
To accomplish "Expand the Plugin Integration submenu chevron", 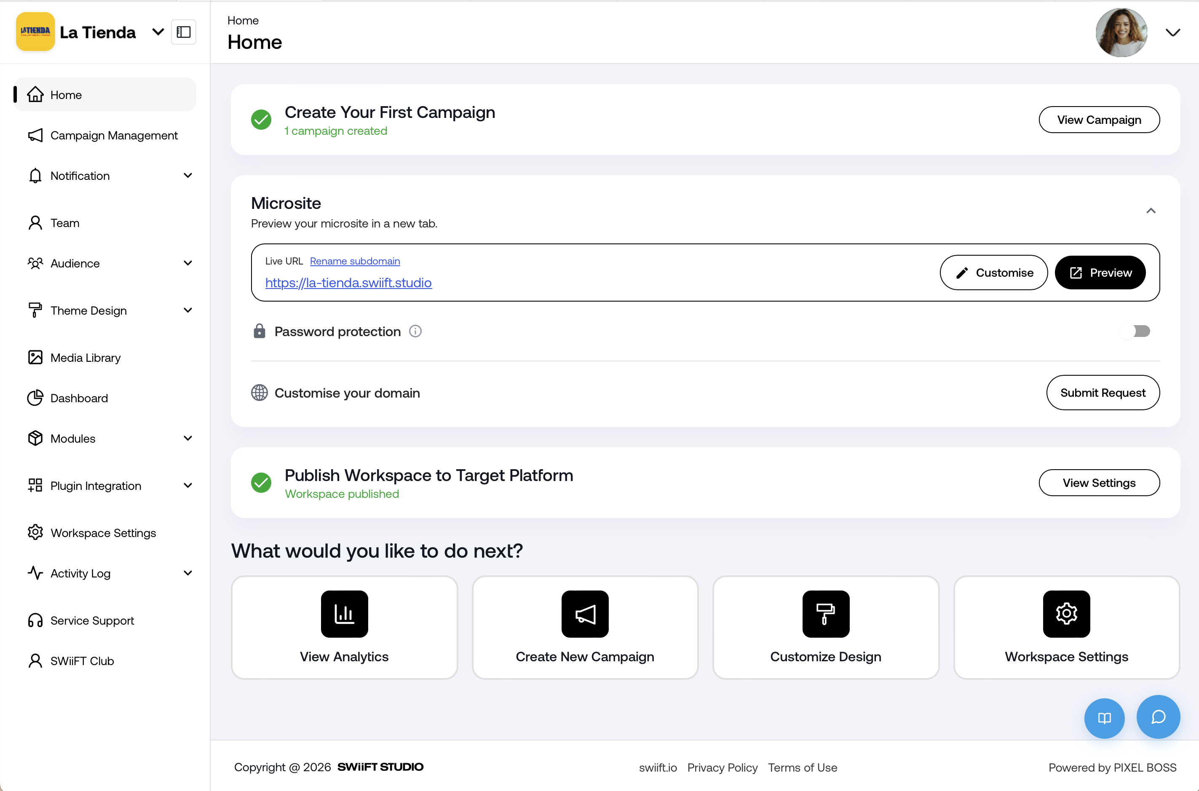I will pyautogui.click(x=188, y=485).
